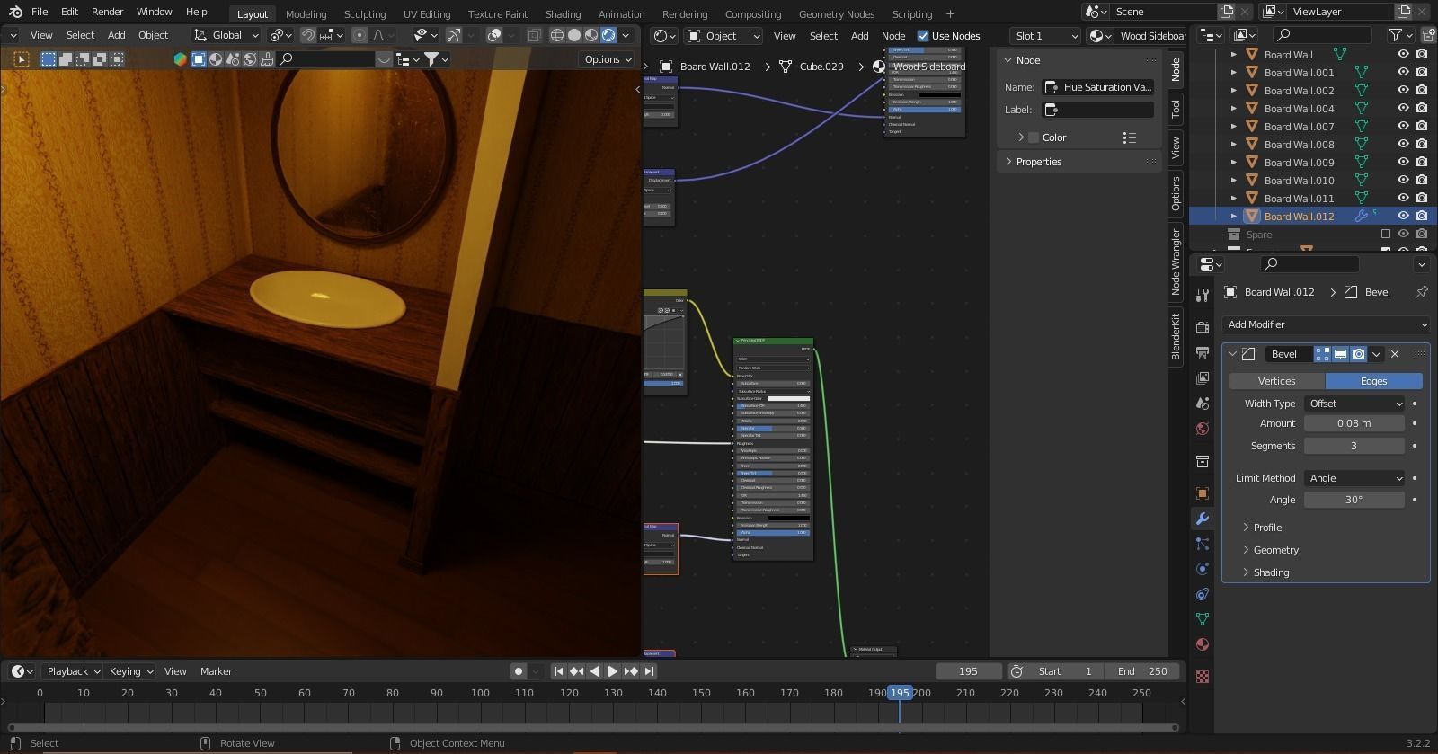Toggle Bevel modifier render visibility

[x=1358, y=354]
